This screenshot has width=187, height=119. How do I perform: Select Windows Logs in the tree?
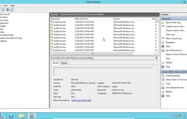coord(4,20)
